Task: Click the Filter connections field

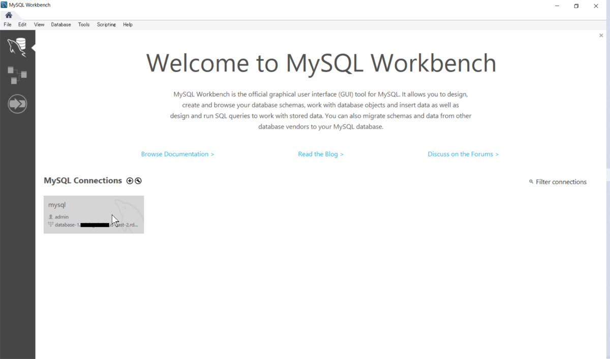Action: [x=561, y=182]
